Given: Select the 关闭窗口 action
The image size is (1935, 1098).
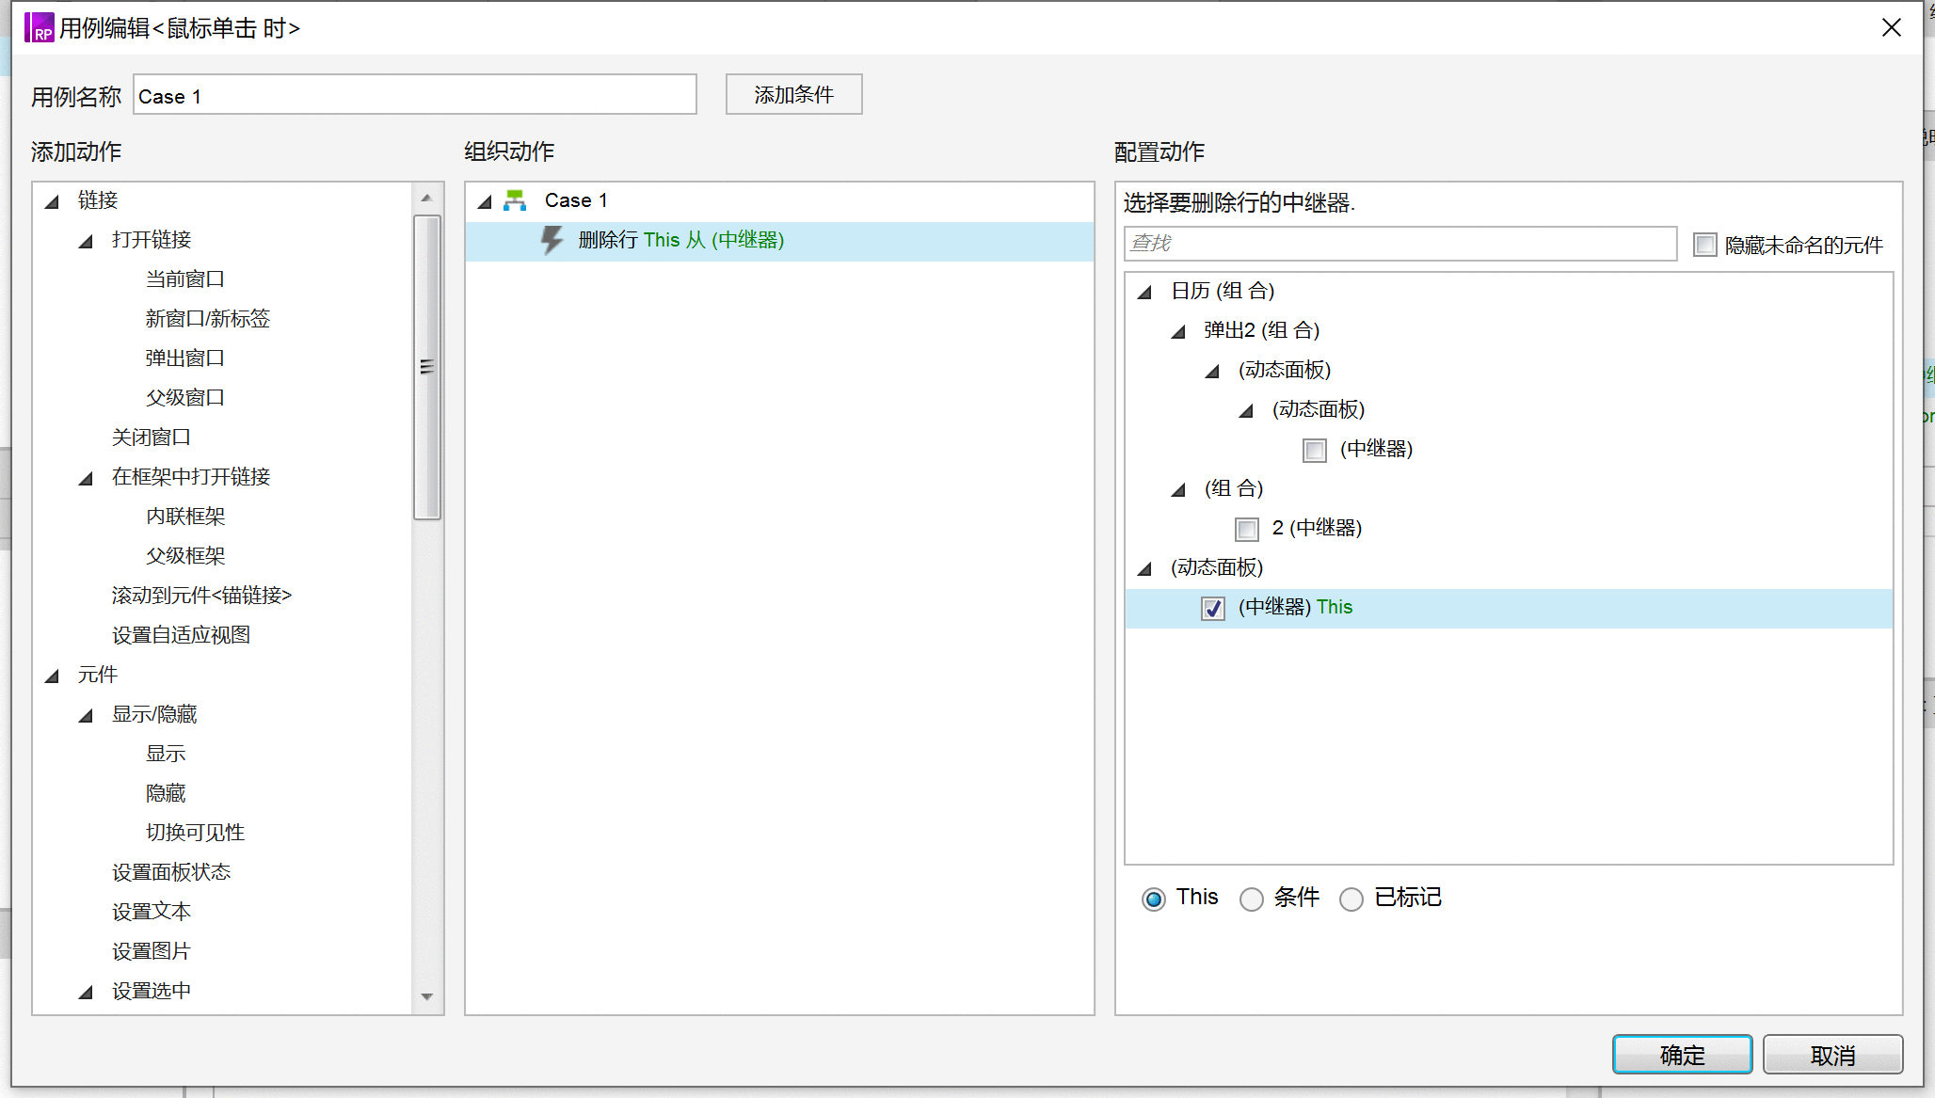Looking at the screenshot, I should pyautogui.click(x=152, y=438).
